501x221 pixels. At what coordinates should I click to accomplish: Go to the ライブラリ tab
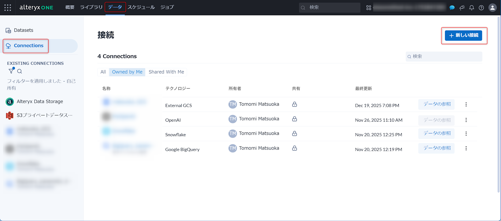click(91, 7)
